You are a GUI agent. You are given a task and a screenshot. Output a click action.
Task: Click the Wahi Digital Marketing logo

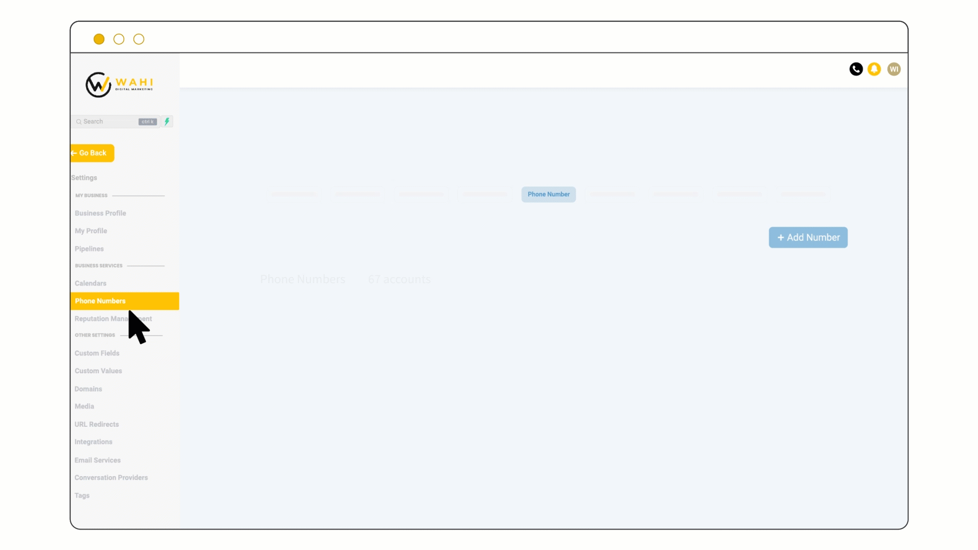(x=119, y=84)
